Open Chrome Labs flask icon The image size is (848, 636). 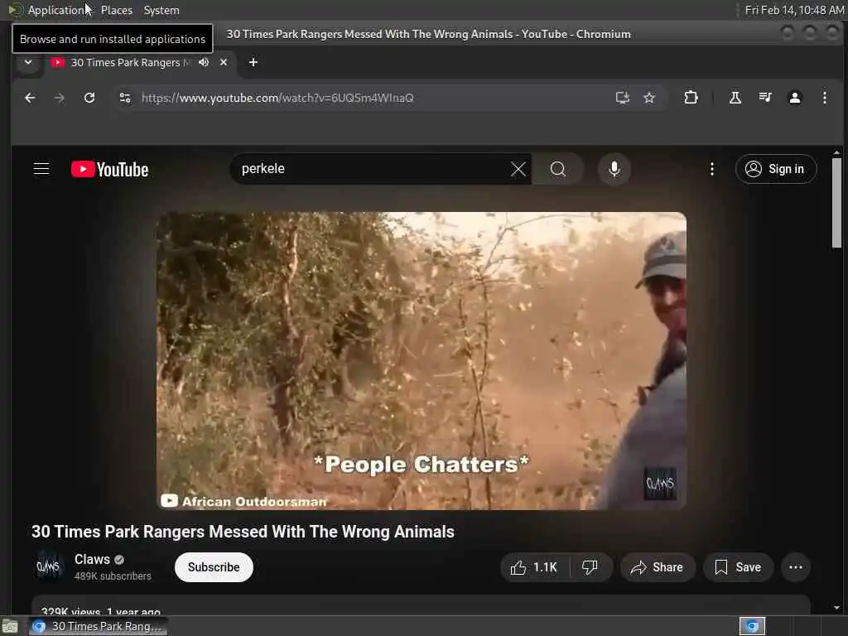pyautogui.click(x=735, y=98)
